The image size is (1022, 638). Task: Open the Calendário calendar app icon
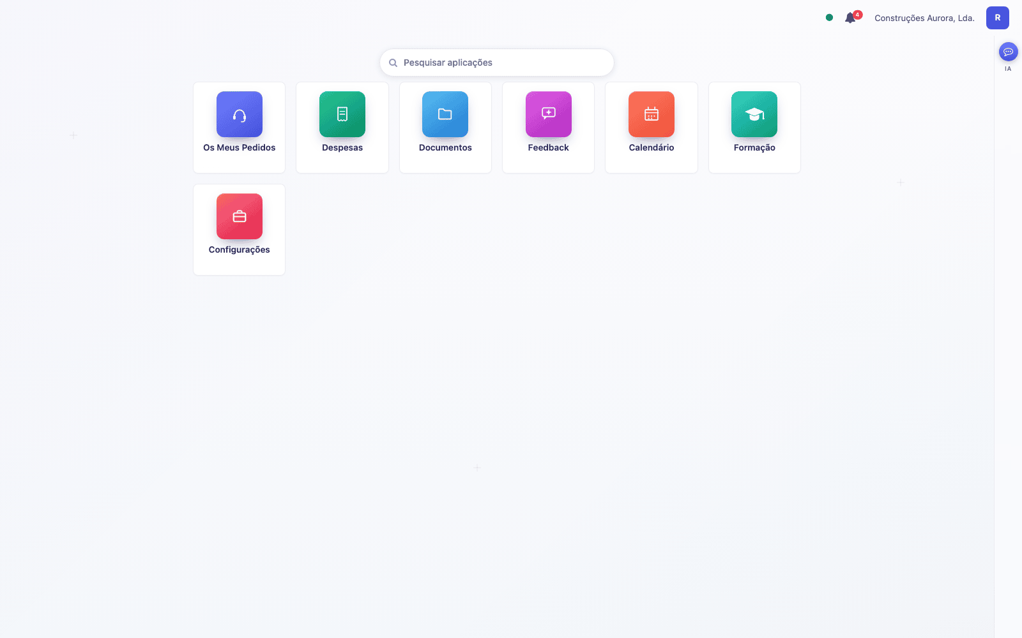coord(652,114)
